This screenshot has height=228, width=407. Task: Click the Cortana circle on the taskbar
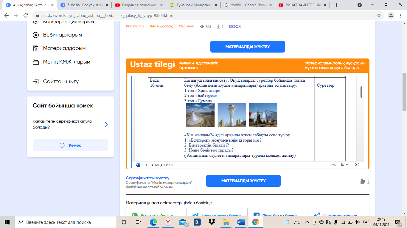coord(124,222)
